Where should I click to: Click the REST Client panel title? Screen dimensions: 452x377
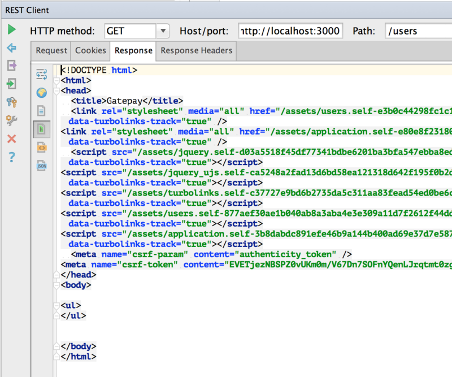pos(27,10)
